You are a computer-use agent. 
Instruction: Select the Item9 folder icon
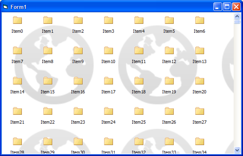[78, 51]
